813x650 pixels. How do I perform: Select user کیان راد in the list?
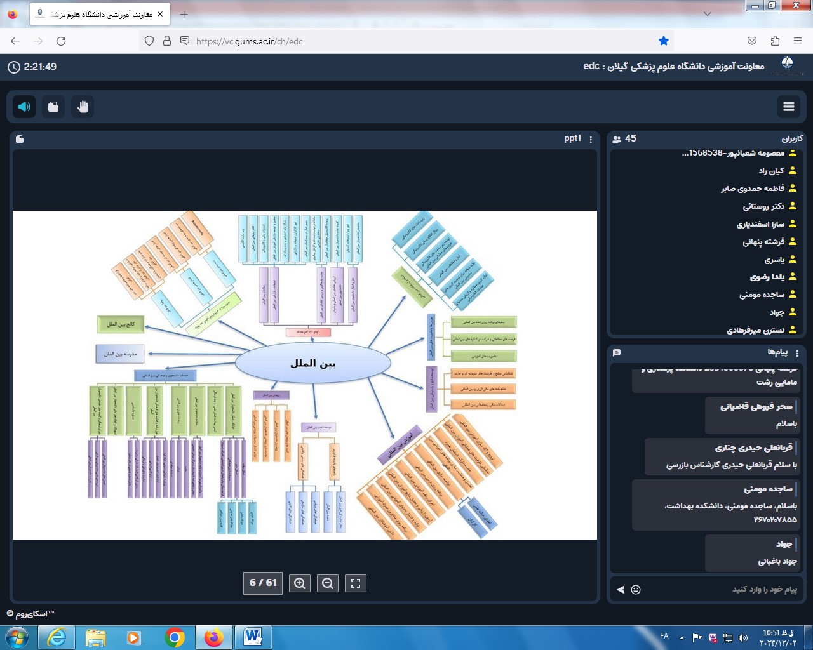point(771,171)
